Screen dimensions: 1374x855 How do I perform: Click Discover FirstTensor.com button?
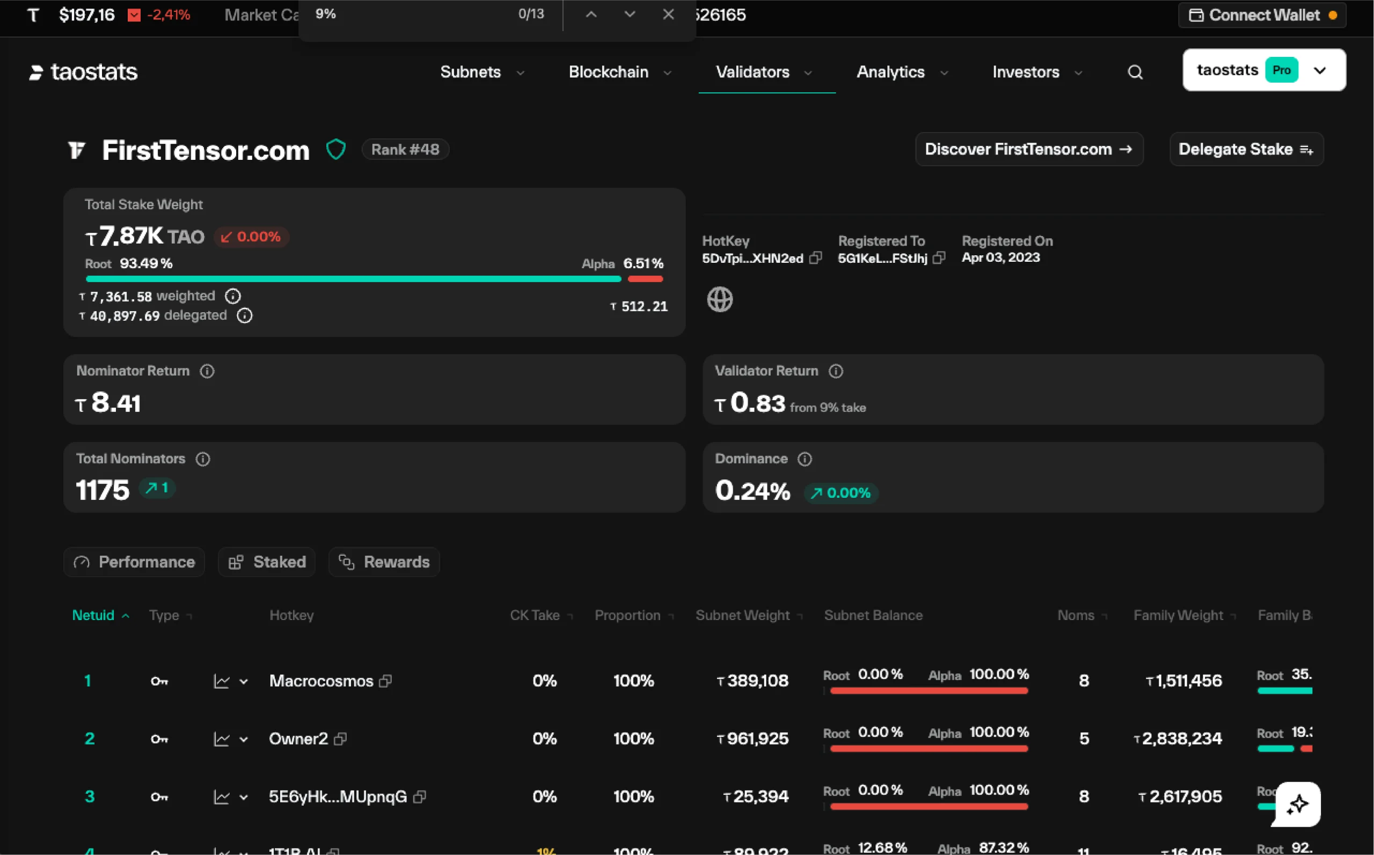(1029, 149)
